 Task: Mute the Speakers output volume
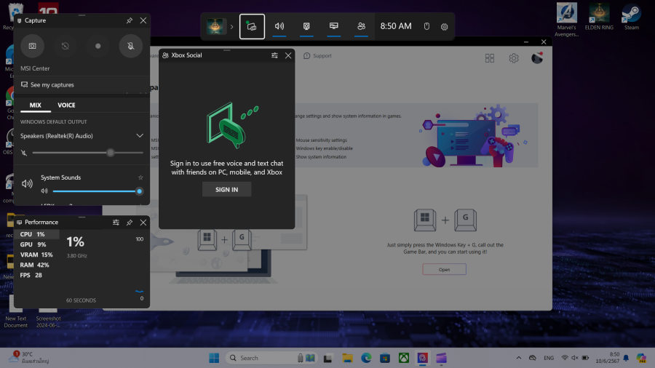[25, 153]
